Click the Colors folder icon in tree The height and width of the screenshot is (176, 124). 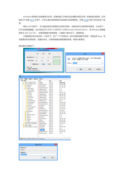pos(27,93)
